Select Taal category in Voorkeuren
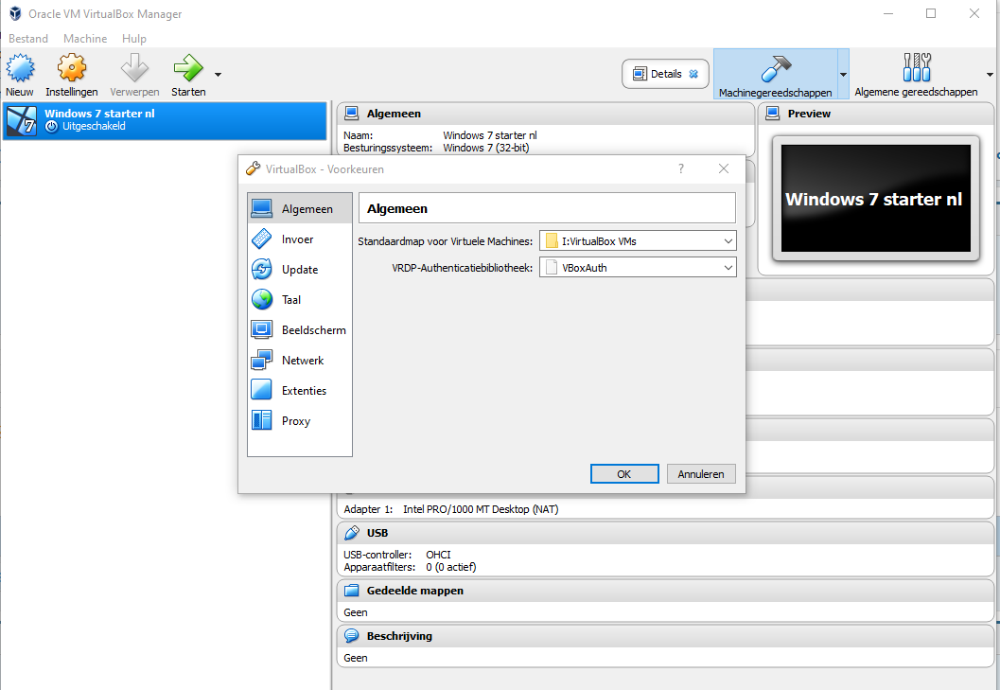This screenshot has width=1000, height=690. click(x=300, y=299)
